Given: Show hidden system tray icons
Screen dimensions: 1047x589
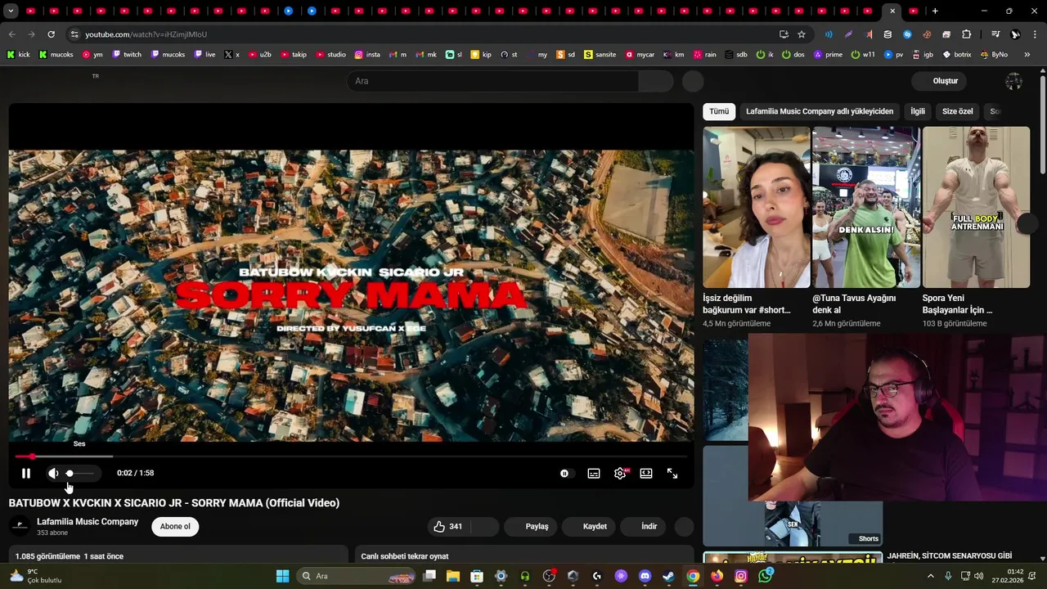Looking at the screenshot, I should pyautogui.click(x=930, y=576).
